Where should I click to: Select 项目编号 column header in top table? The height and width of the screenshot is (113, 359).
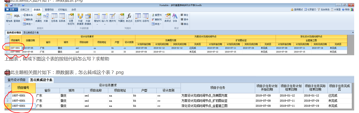(16, 40)
